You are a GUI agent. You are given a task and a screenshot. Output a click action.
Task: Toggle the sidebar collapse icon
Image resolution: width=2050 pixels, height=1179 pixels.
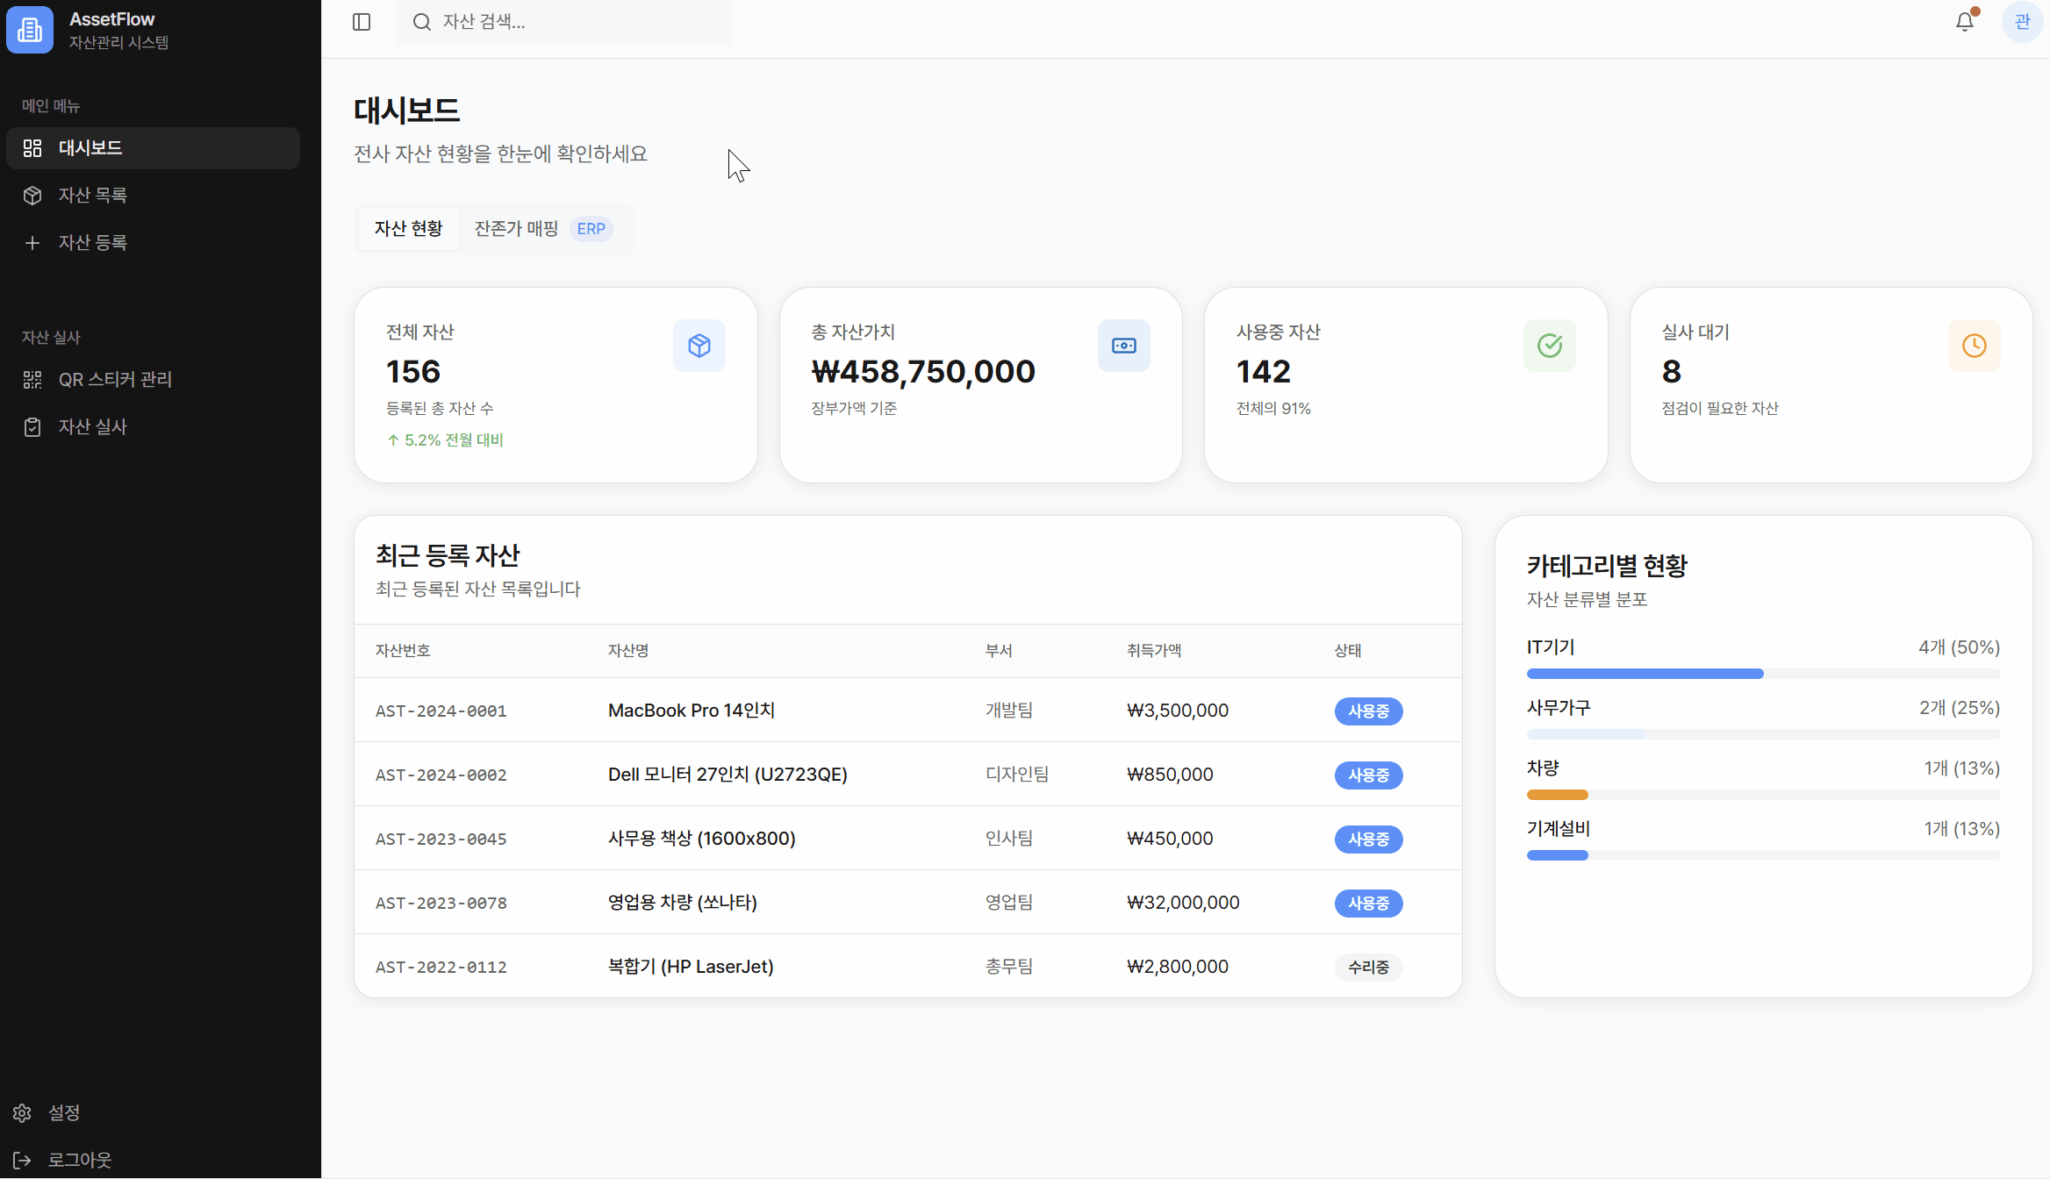(x=361, y=22)
